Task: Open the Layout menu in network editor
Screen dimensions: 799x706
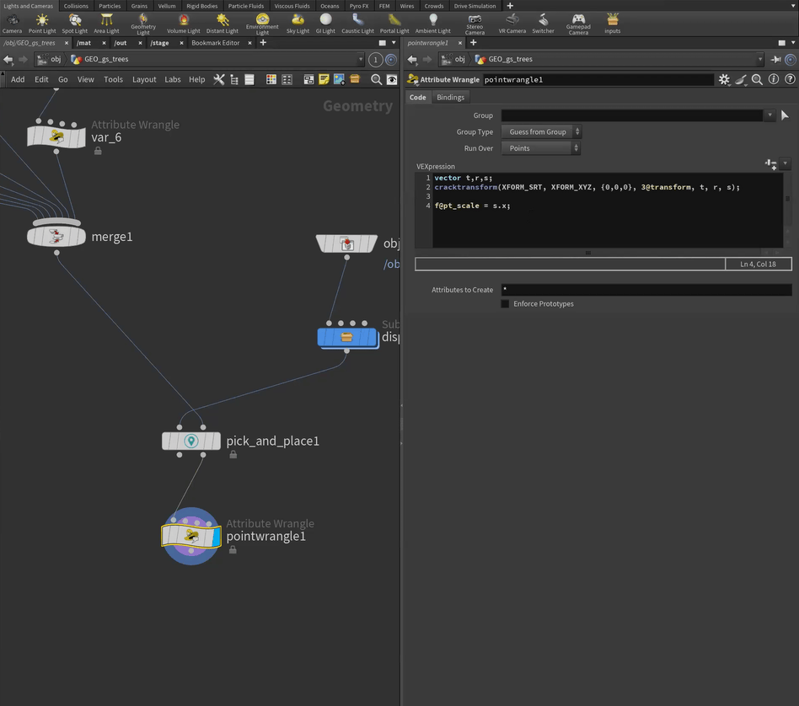Action: pos(144,79)
